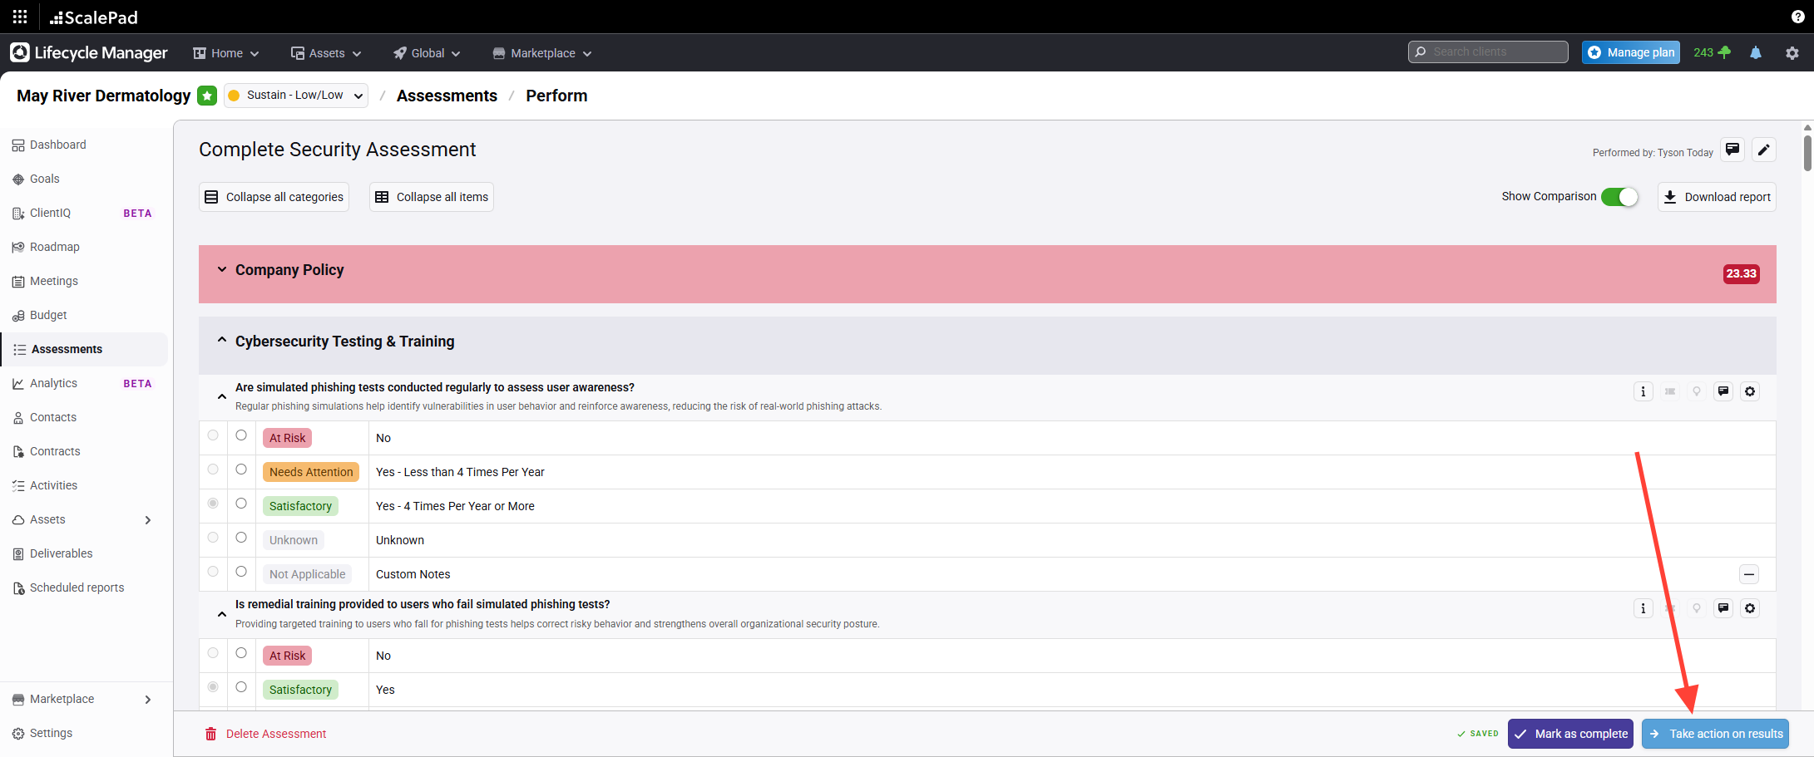The image size is (1814, 757).
Task: Click the green favorite star badge
Action: click(x=207, y=96)
